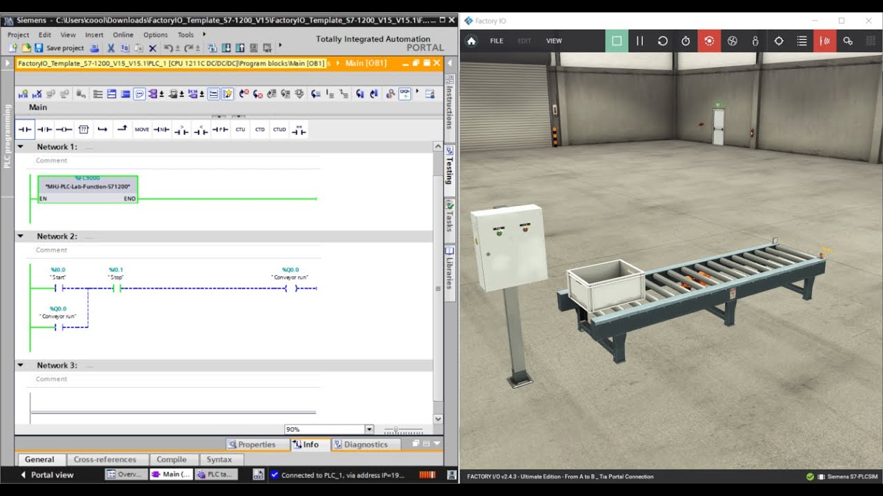Select the orbit camera icon

(x=708, y=41)
